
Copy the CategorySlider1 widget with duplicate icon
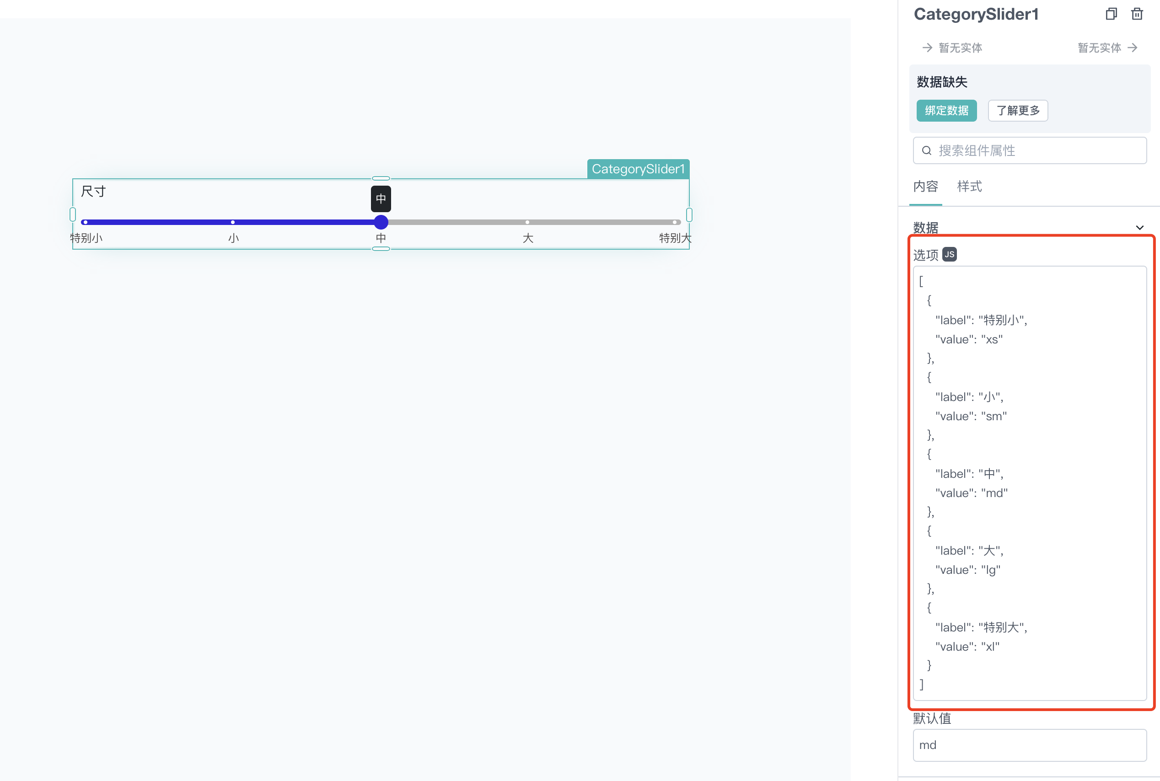pyautogui.click(x=1111, y=14)
